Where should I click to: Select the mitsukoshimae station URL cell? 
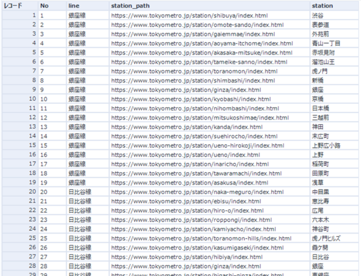click(209, 117)
